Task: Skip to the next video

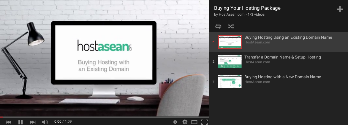Action: 33,122
